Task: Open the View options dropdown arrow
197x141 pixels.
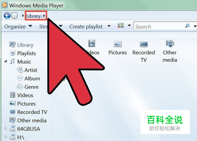Action: pos(129,26)
